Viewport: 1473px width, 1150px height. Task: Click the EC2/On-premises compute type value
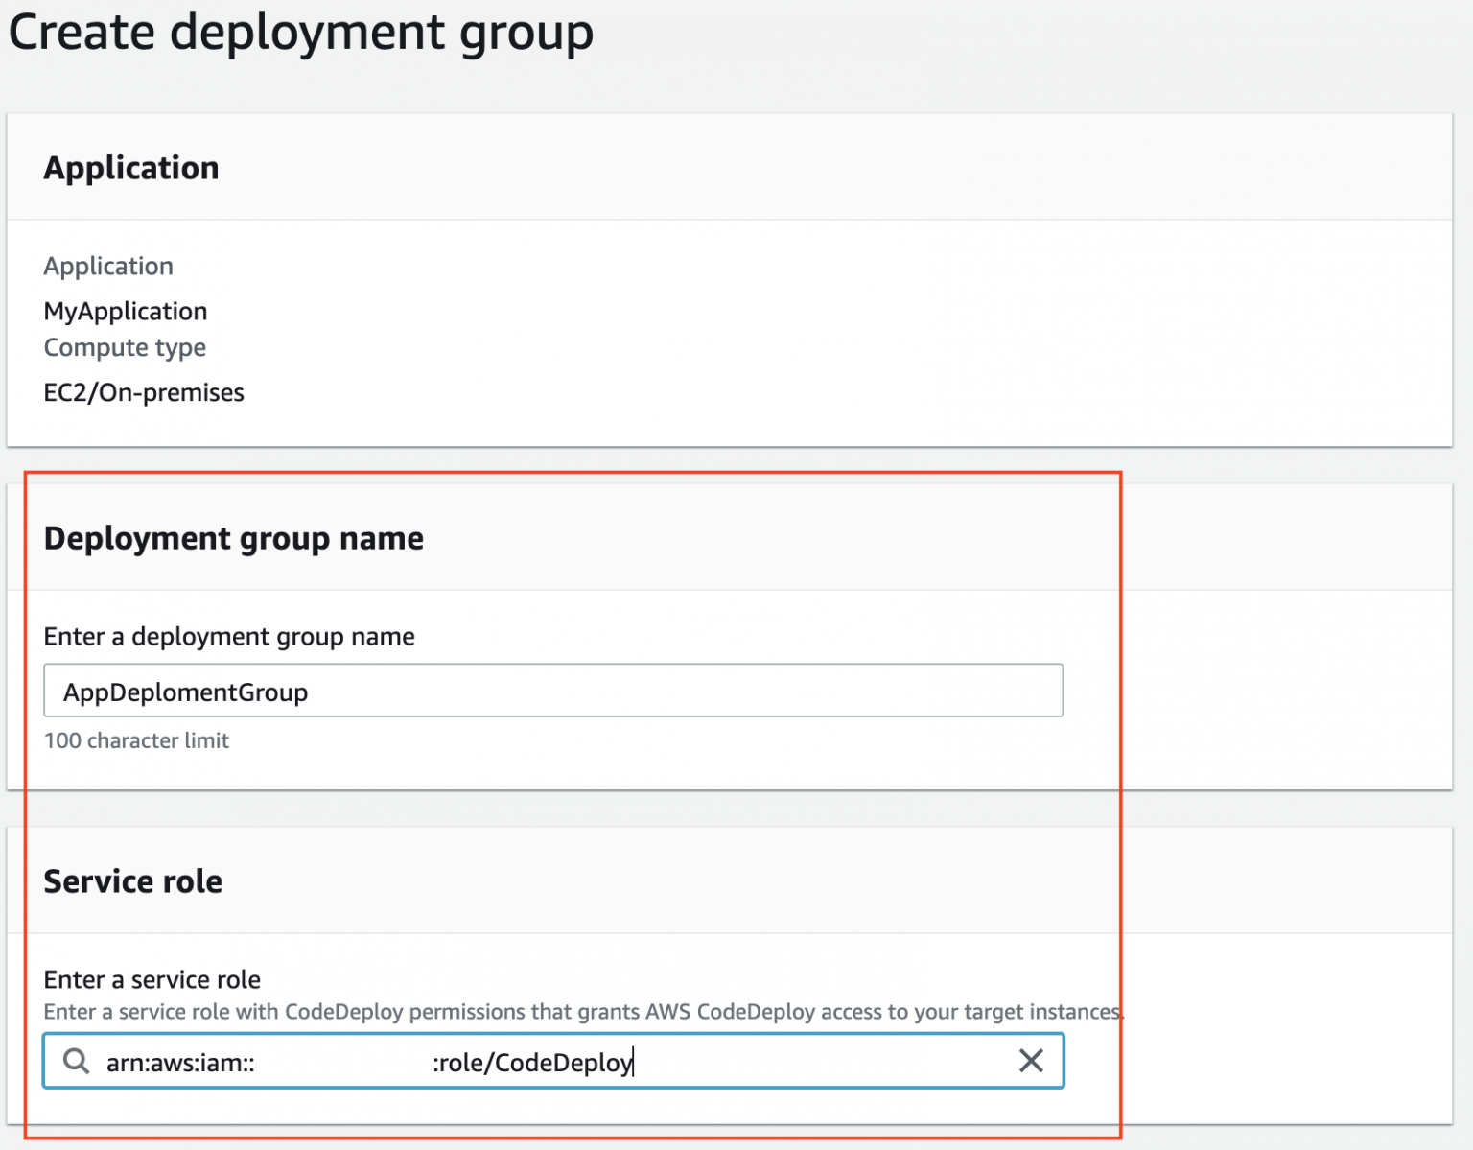coord(144,391)
